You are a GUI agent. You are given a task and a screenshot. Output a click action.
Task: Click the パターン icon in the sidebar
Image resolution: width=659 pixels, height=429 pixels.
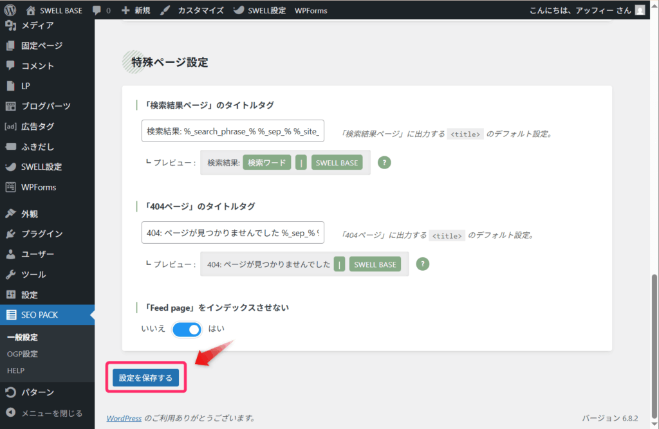pyautogui.click(x=10, y=392)
